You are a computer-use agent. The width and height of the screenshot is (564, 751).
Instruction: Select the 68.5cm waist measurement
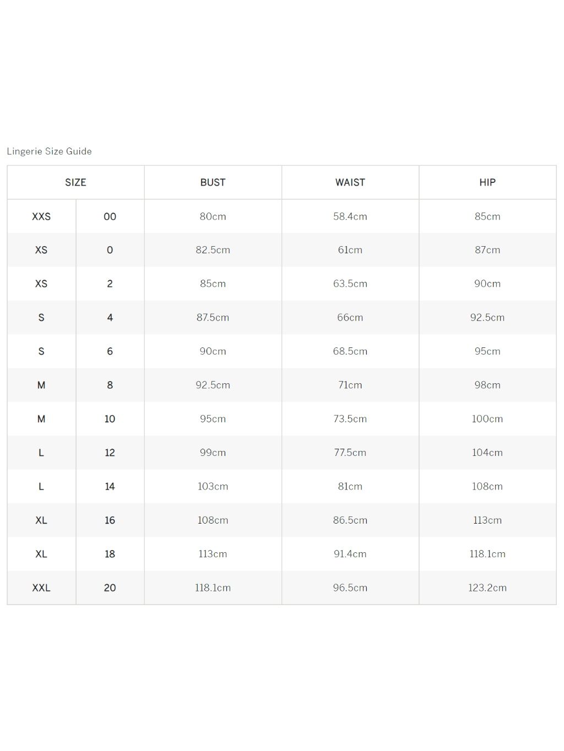(350, 351)
